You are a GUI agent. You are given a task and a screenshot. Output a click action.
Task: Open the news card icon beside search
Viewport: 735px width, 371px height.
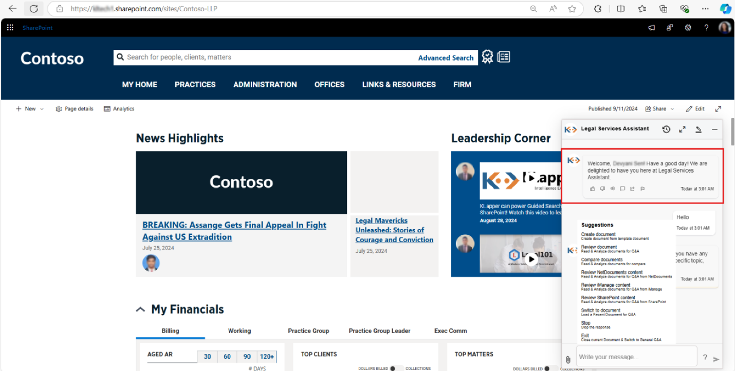click(x=504, y=57)
